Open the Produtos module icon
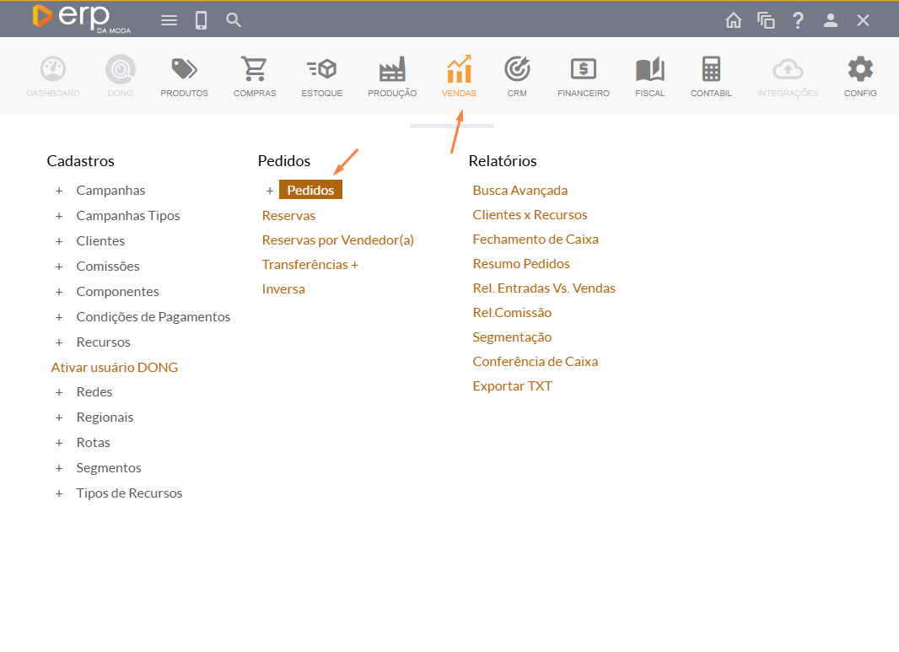 click(x=184, y=69)
